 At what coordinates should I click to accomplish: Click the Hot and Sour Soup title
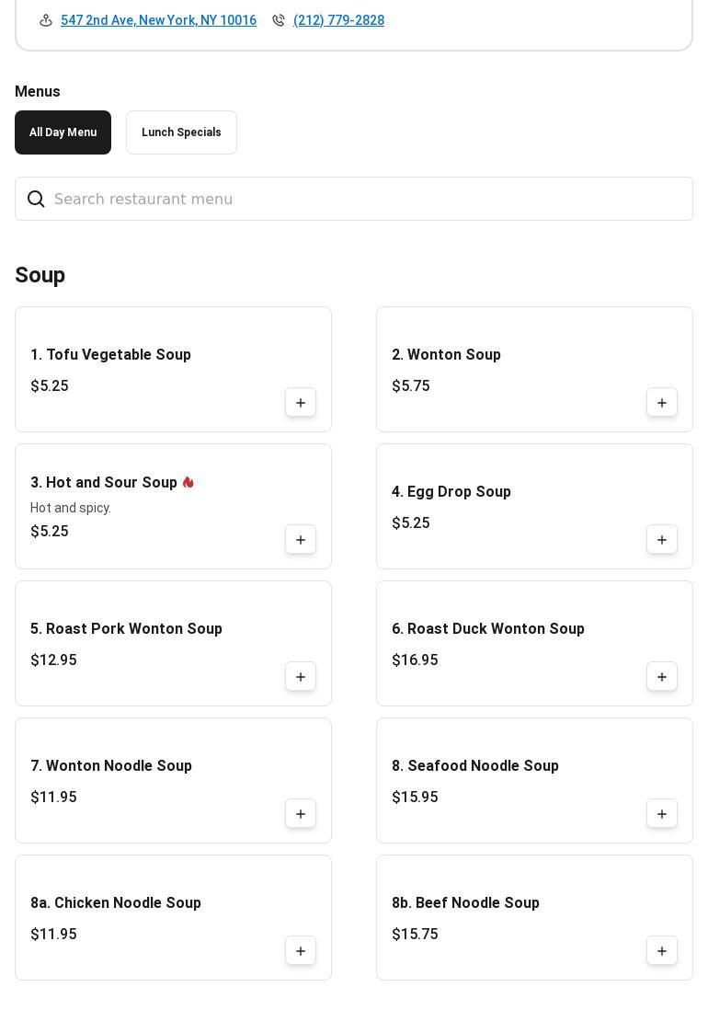tap(104, 483)
